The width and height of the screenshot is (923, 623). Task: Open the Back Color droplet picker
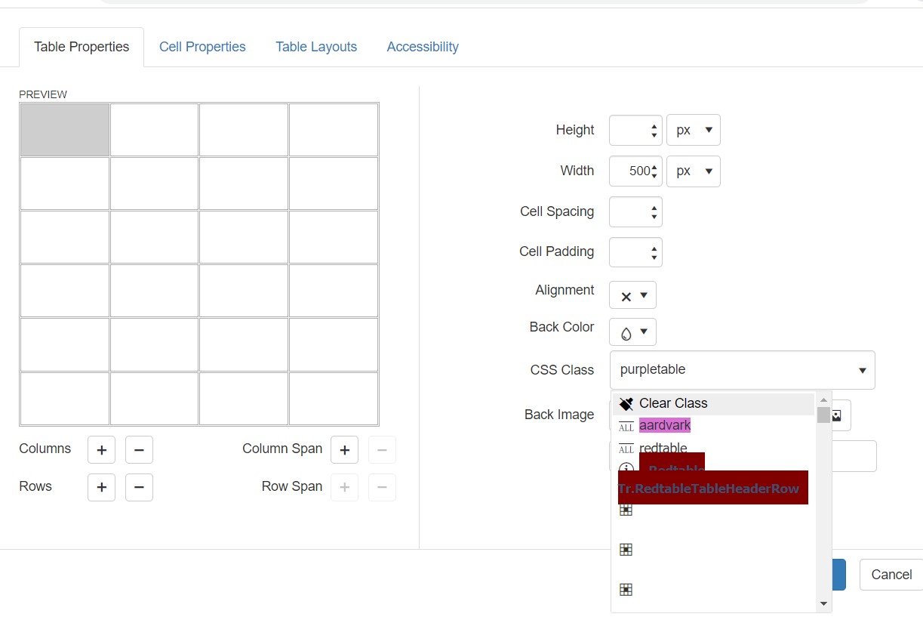click(632, 332)
